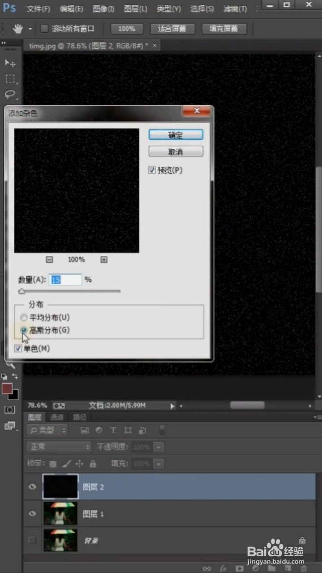The width and height of the screenshot is (322, 573).
Task: Open the layers panel menu
Action: click(317, 417)
